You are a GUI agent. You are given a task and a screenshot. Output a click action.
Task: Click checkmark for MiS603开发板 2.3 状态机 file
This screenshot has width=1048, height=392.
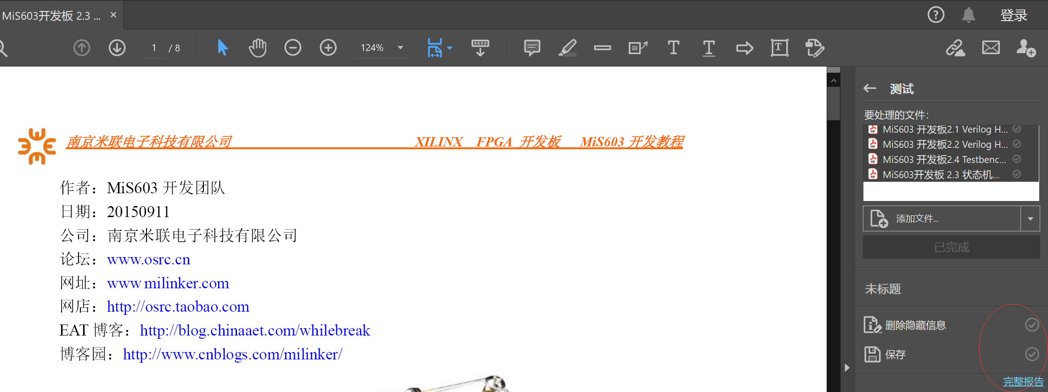(x=1017, y=174)
